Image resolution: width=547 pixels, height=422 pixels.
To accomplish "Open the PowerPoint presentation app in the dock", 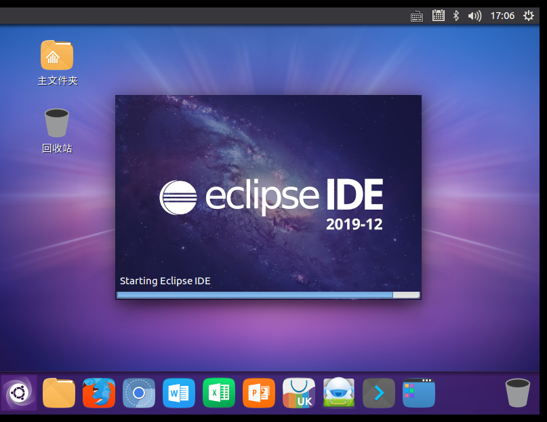I will coord(259,393).
